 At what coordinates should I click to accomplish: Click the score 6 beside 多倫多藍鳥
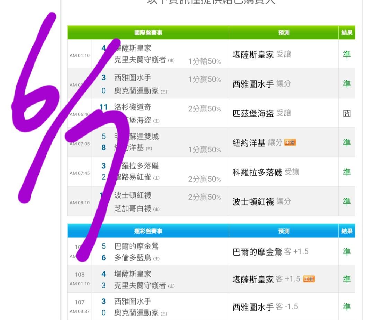pos(104,258)
